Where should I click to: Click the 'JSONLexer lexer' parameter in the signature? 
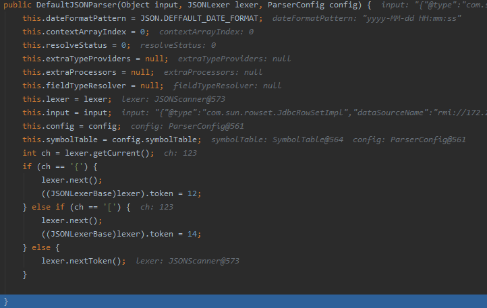click(223, 5)
